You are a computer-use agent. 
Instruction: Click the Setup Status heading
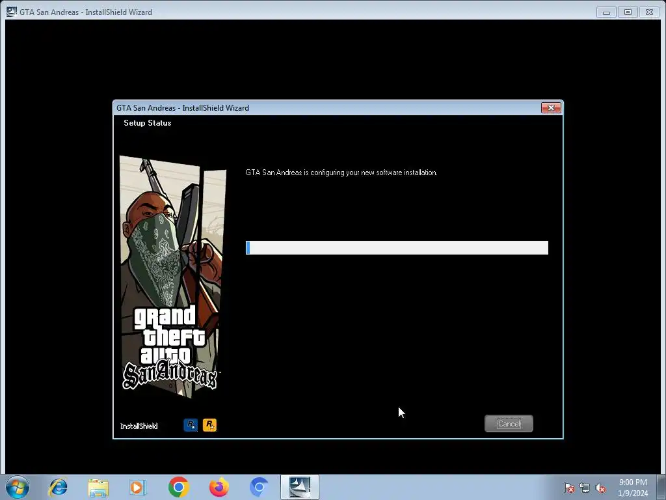tap(148, 123)
